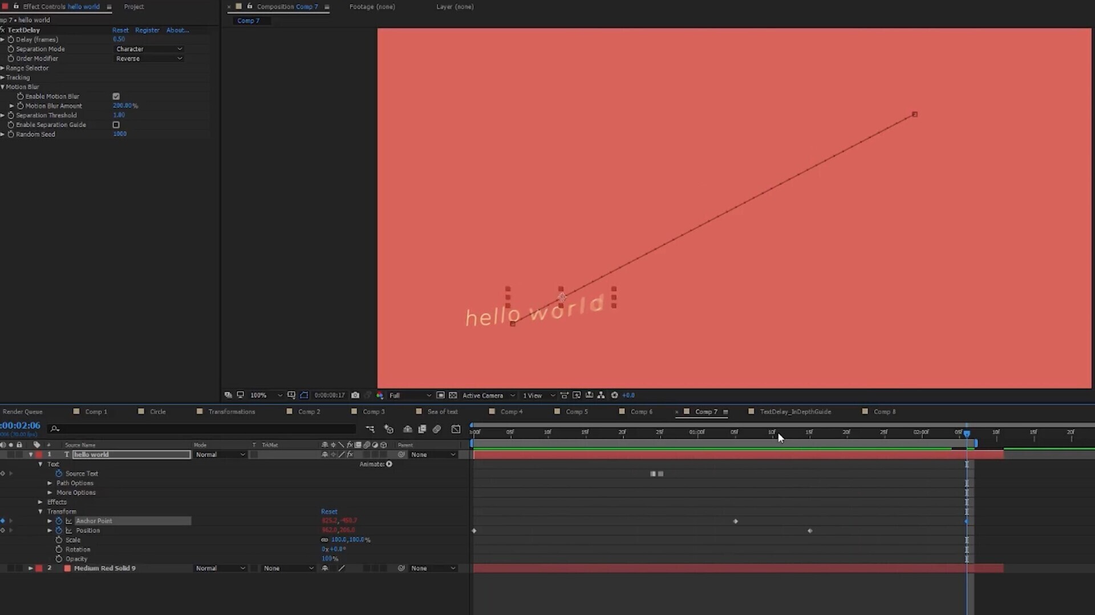Image resolution: width=1095 pixels, height=615 pixels.
Task: Click the Register link for TextDelay
Action: click(147, 30)
